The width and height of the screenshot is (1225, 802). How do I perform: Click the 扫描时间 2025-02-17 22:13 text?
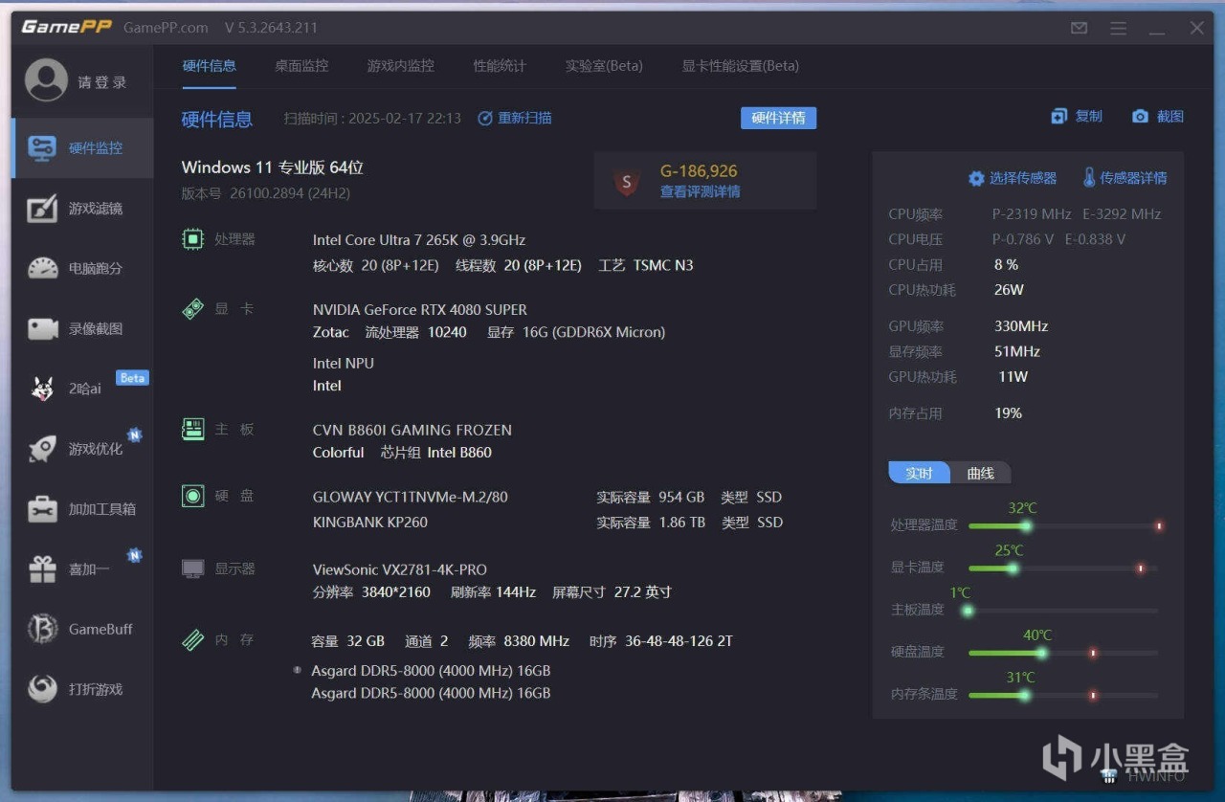tap(372, 119)
